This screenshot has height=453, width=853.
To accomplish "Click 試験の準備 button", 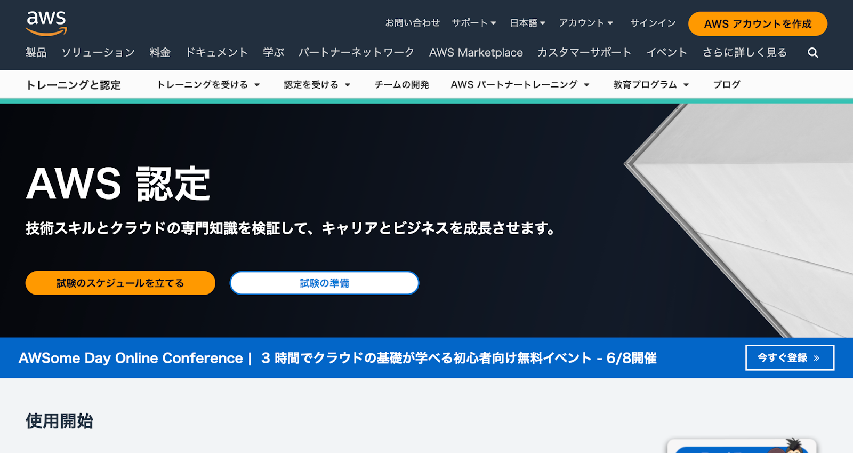I will coord(324,283).
